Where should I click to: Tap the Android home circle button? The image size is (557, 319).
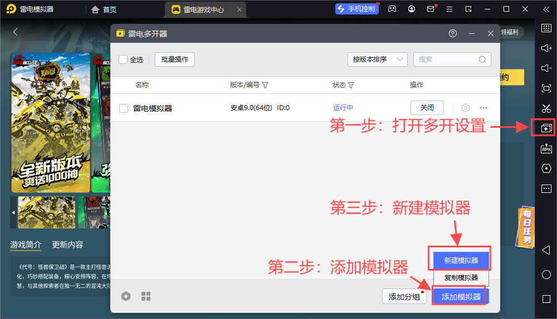pos(546,275)
